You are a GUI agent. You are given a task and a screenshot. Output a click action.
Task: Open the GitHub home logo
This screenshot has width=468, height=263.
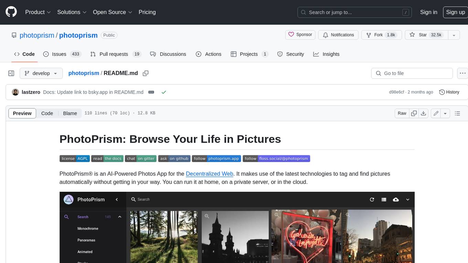pos(11,12)
